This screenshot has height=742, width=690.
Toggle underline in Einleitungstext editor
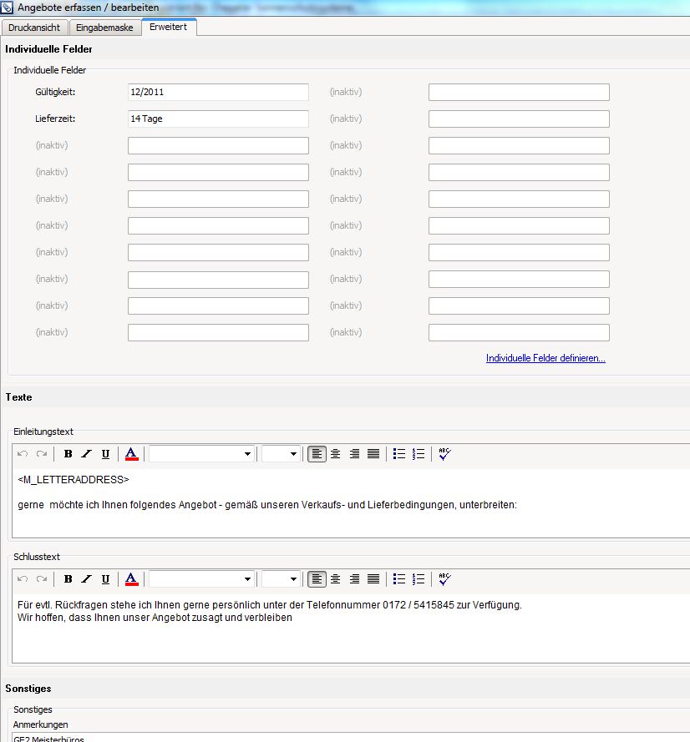105,454
